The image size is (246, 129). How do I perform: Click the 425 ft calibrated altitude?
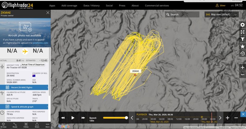pos(10,95)
